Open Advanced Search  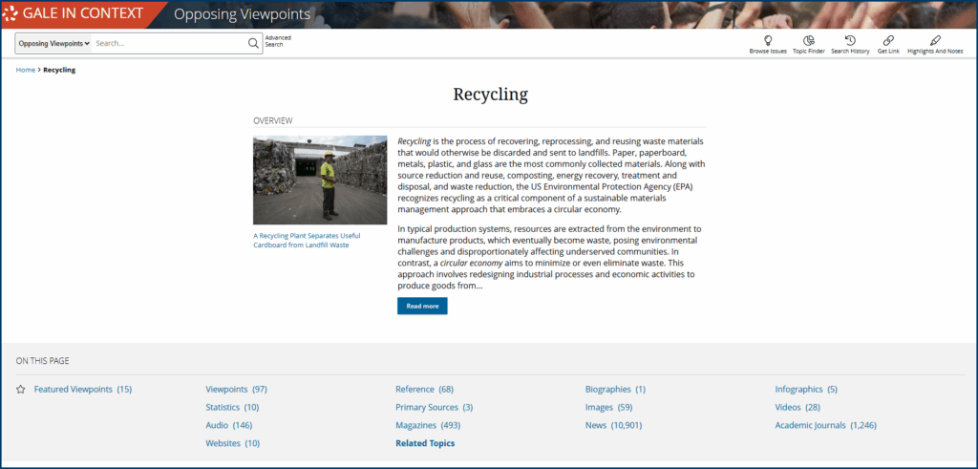pyautogui.click(x=278, y=41)
